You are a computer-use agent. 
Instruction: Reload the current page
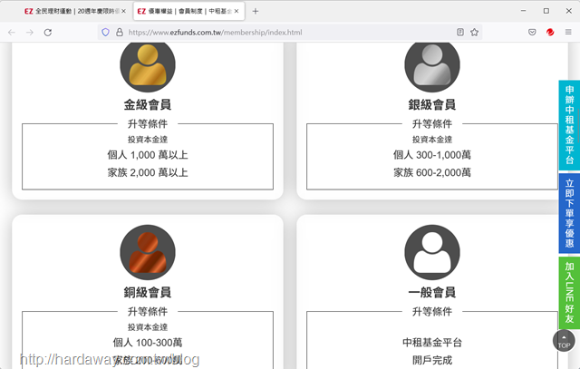click(x=48, y=33)
